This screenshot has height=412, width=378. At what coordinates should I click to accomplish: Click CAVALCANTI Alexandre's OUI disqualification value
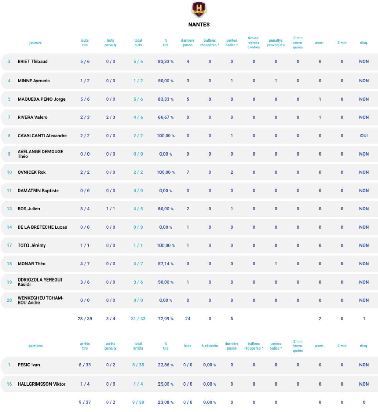pyautogui.click(x=364, y=136)
